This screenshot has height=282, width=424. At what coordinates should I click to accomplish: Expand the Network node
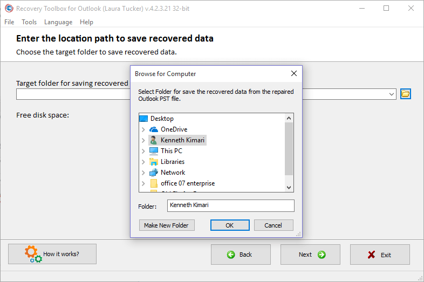[x=143, y=173]
